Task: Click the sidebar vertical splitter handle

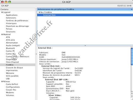Action: 36,54
